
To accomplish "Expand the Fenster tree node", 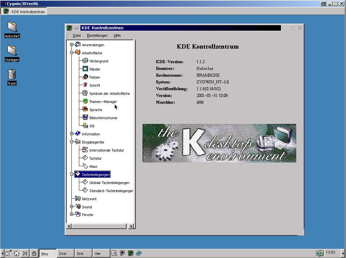I will coord(71,214).
